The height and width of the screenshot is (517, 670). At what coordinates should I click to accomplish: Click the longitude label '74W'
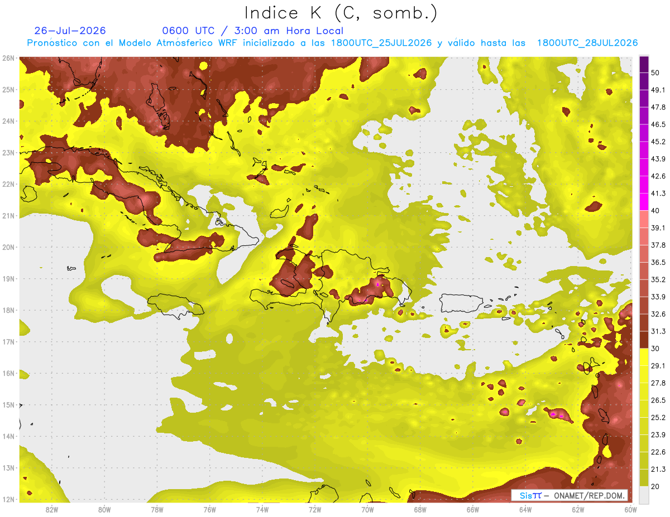click(x=262, y=510)
